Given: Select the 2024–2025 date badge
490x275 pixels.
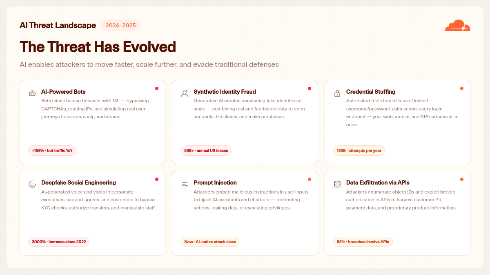Looking at the screenshot, I should point(120,25).
